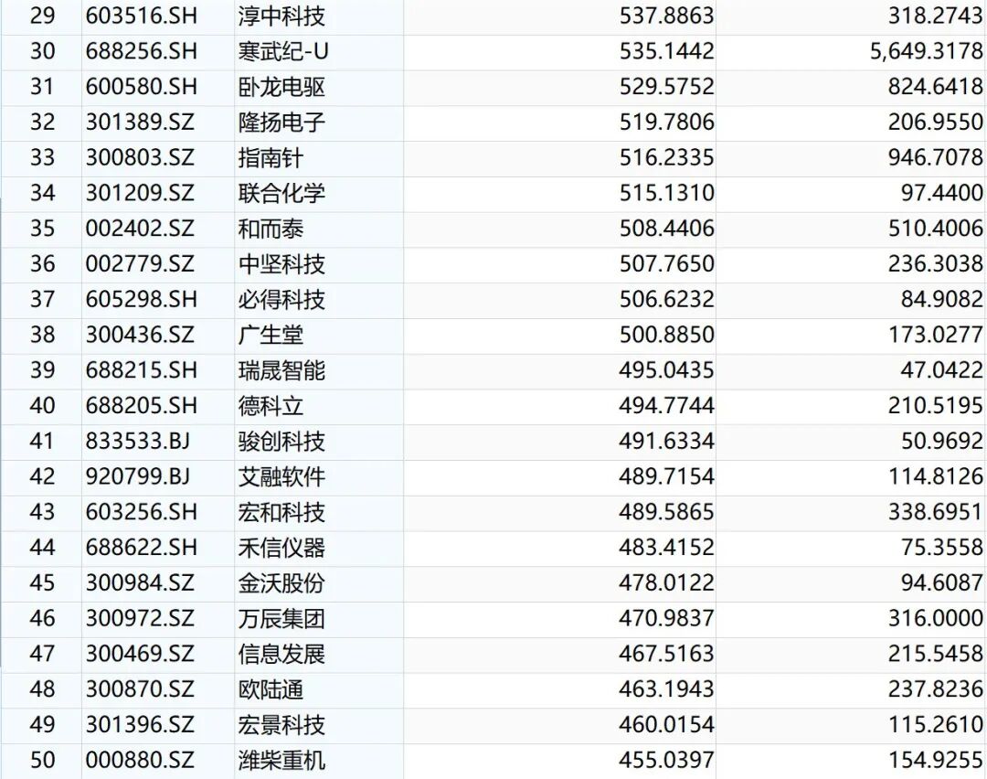Select the value 210.5195
Viewport: 987px width, 779px height.
[x=936, y=406]
